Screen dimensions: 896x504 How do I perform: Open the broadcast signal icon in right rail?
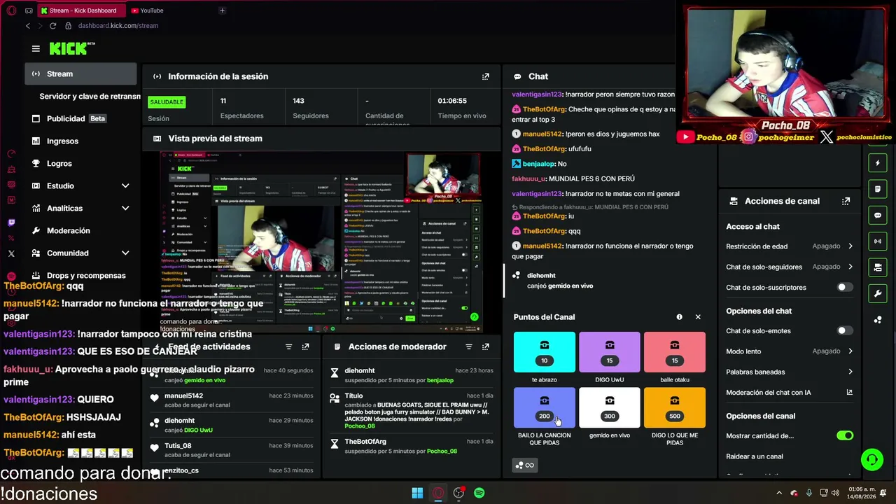click(878, 241)
